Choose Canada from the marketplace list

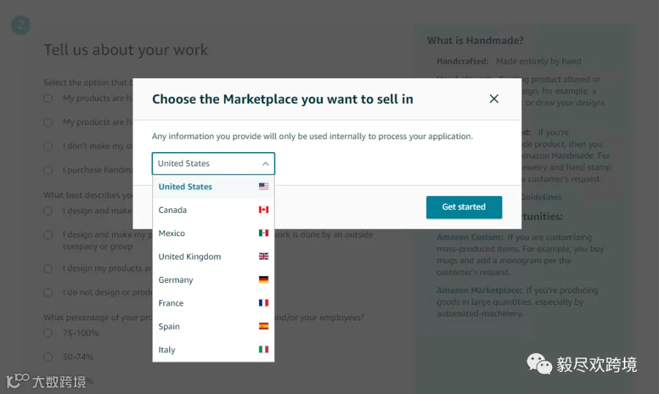(x=173, y=210)
